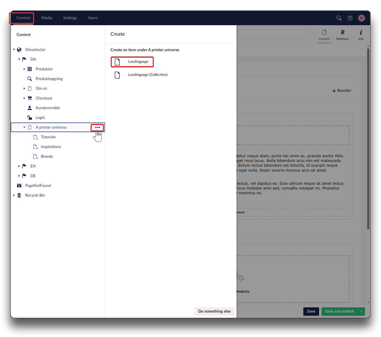The height and width of the screenshot is (337, 381).
Task: Expand the EN language node
Action: (x=19, y=166)
